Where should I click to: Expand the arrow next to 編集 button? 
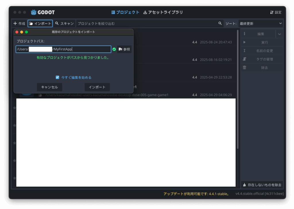pyautogui.click(x=279, y=34)
